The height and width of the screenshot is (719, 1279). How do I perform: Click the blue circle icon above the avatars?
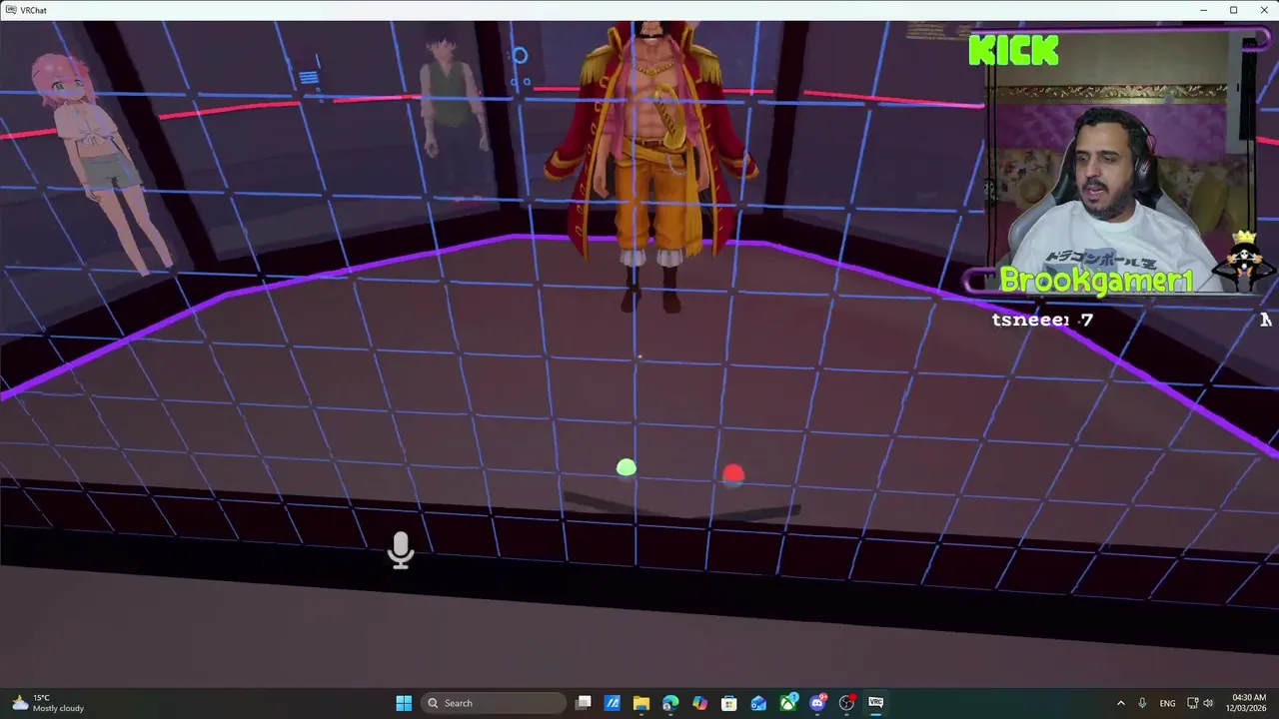coord(520,56)
